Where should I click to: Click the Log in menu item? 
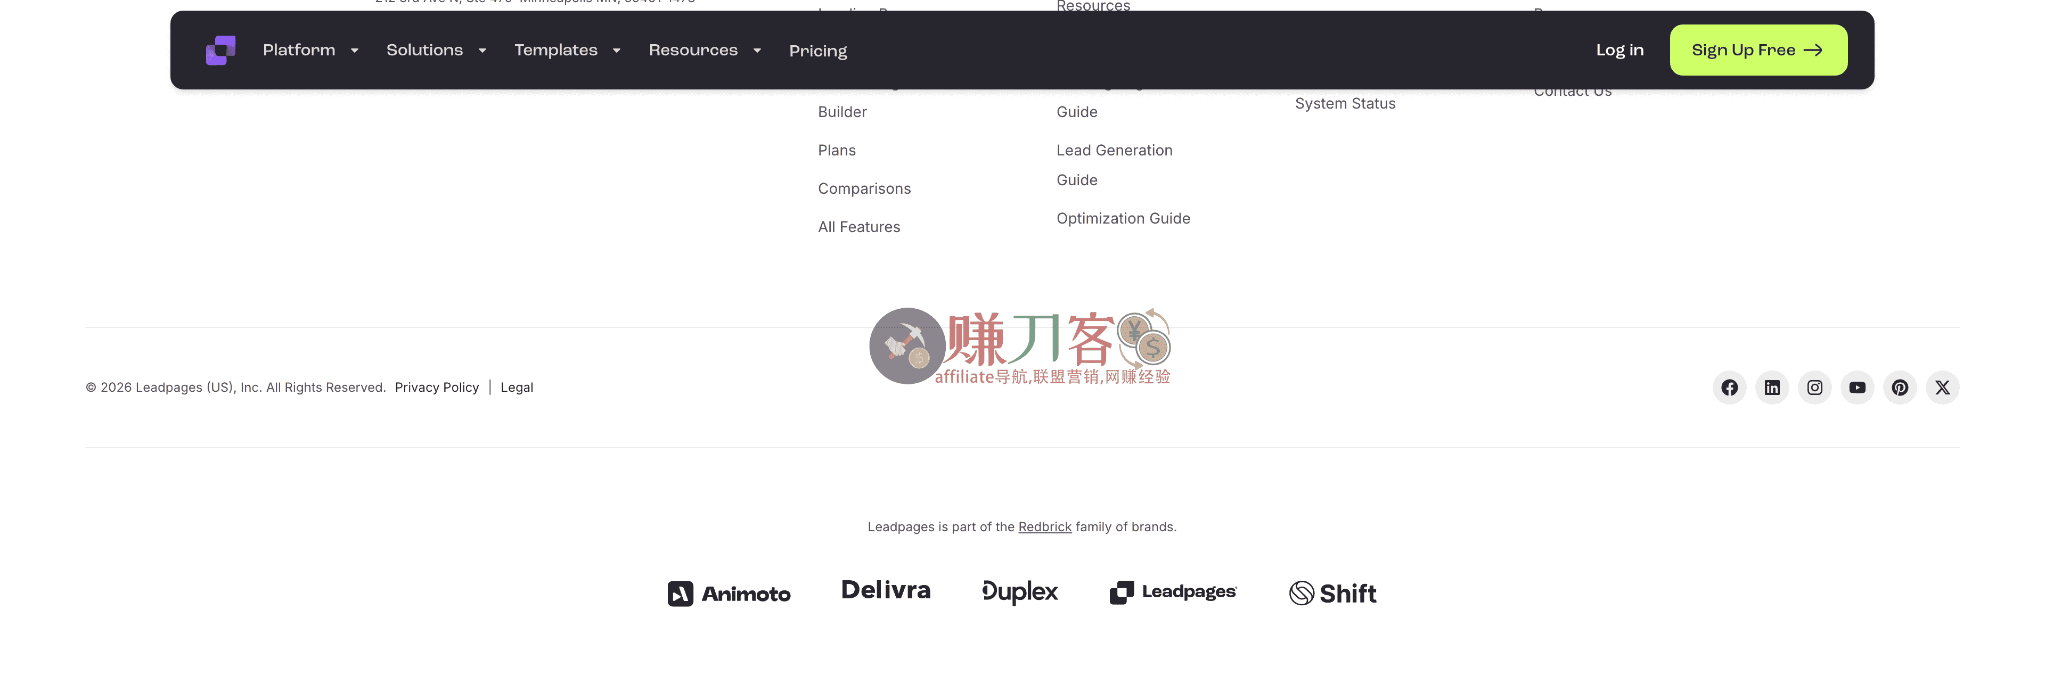click(x=1619, y=49)
